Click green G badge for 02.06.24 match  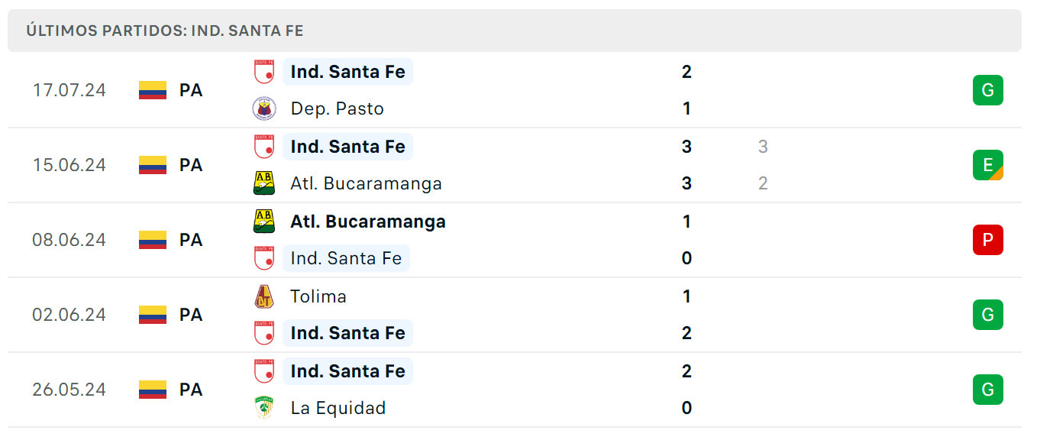point(987,315)
